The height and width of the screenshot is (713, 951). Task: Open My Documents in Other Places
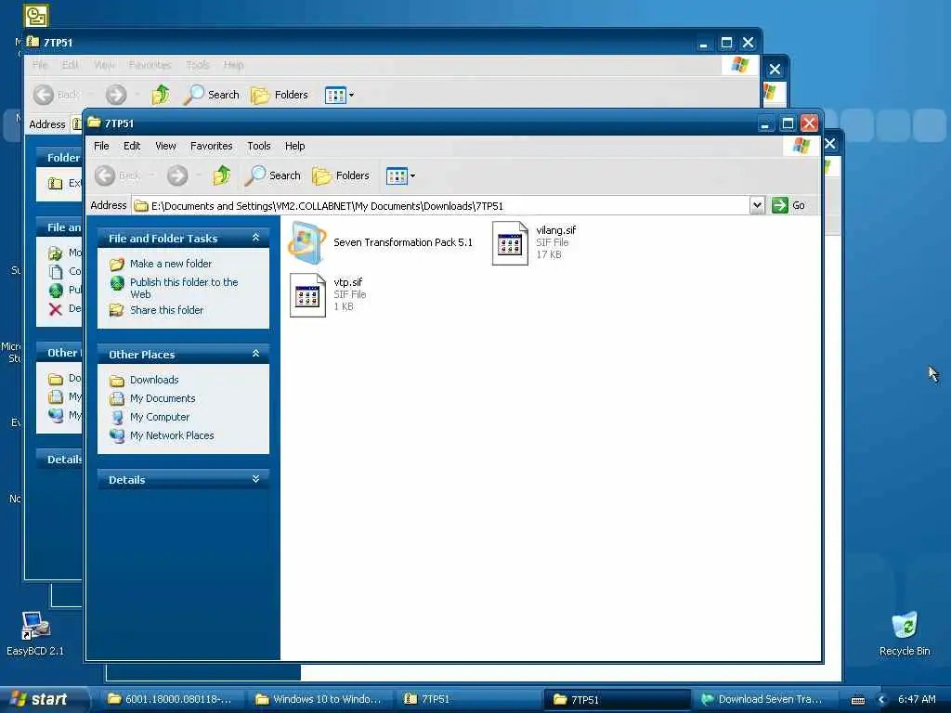[x=163, y=398]
